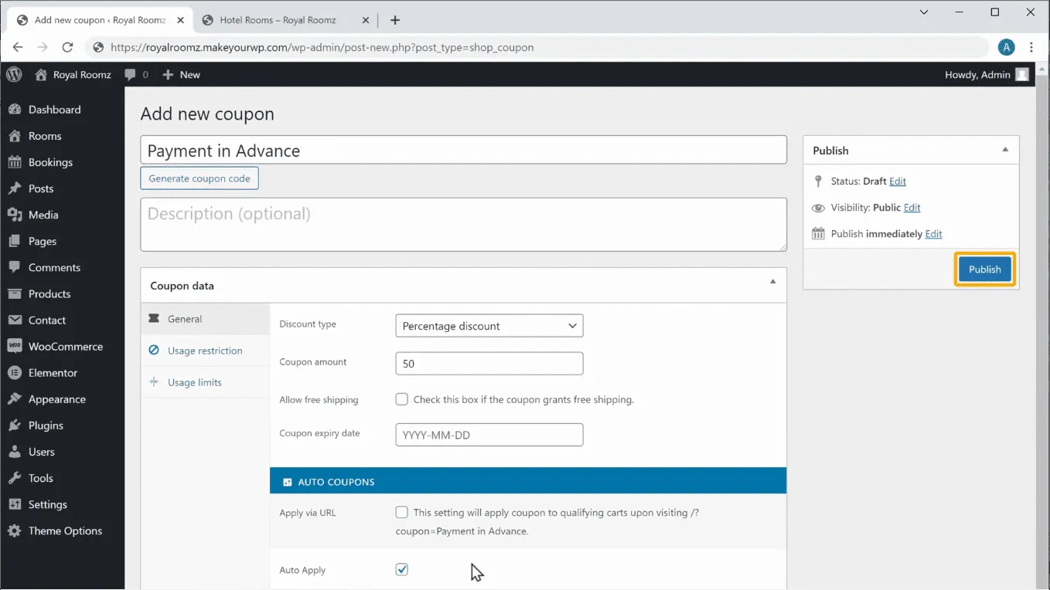Click the WordPress logo icon in admin bar

(14, 74)
